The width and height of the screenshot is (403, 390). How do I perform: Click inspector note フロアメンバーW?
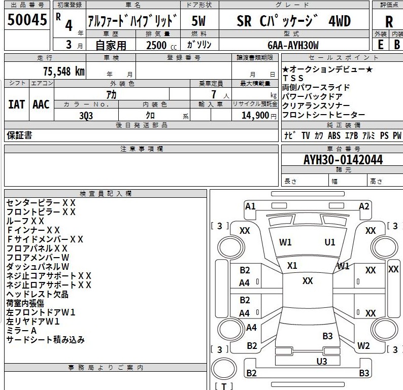[x=38, y=257]
